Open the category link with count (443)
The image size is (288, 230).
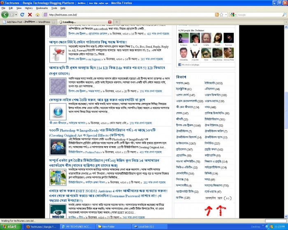183,83
